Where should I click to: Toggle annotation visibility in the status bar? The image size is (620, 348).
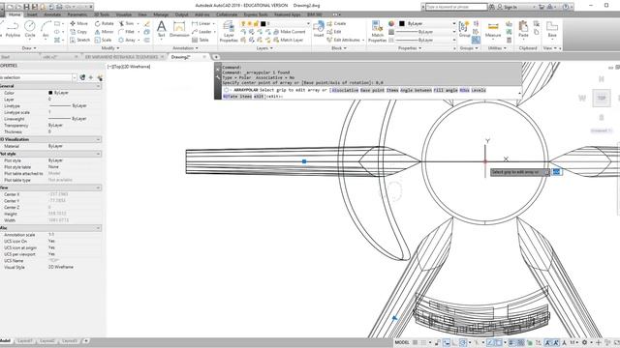coord(548,342)
